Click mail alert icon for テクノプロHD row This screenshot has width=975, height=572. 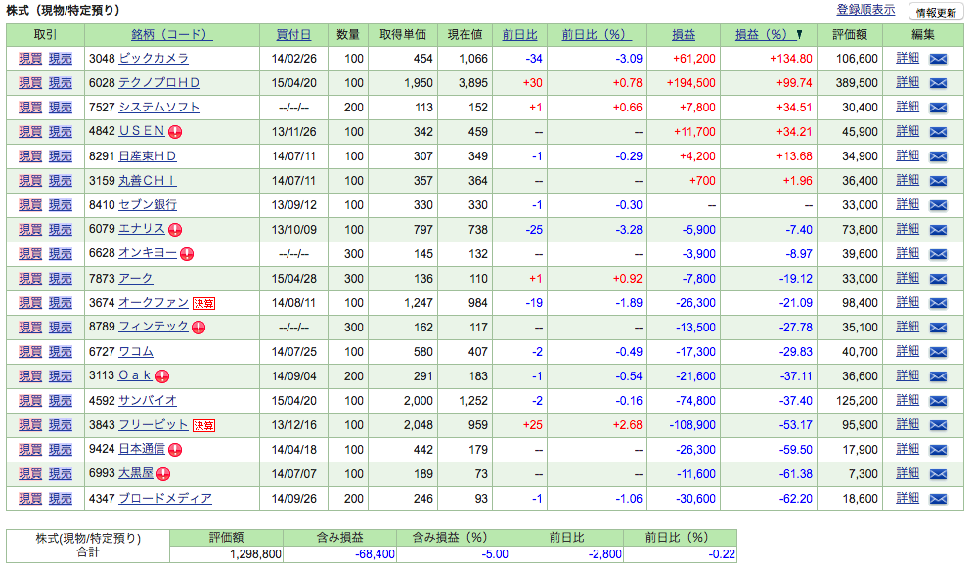[938, 83]
